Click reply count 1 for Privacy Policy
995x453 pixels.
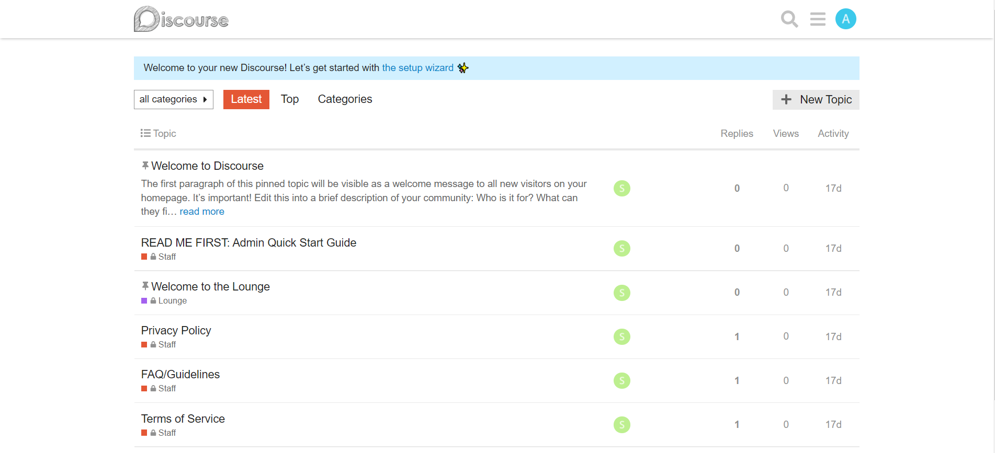(737, 336)
